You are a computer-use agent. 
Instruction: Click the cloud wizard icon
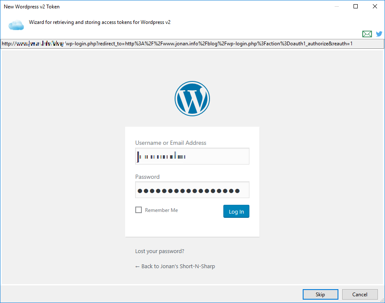pyautogui.click(x=16, y=25)
